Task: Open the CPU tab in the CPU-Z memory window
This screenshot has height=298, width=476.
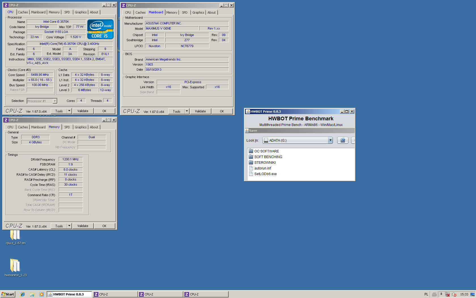Action: tap(10, 127)
